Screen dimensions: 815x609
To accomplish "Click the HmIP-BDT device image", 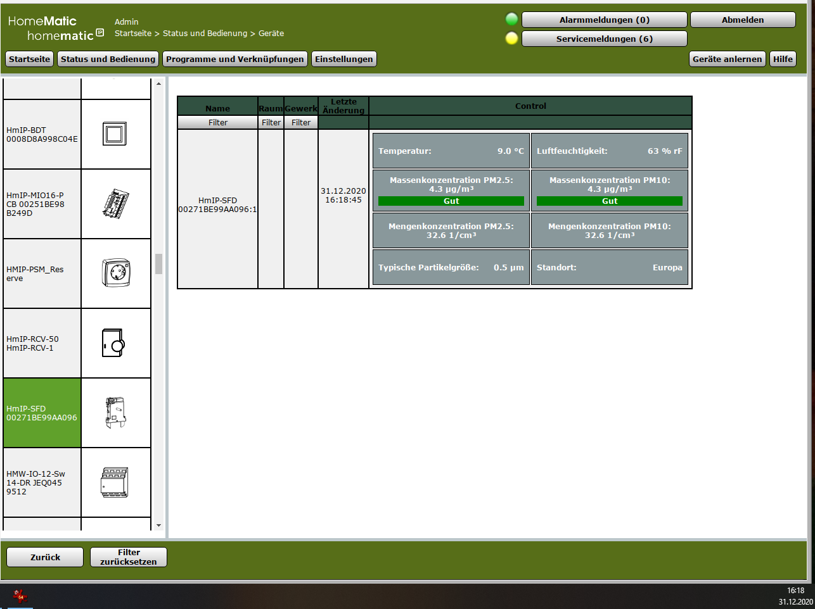I will pyautogui.click(x=115, y=134).
